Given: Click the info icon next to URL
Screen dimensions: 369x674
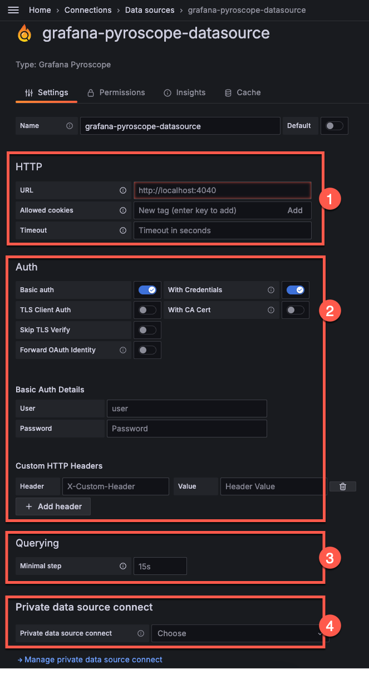Looking at the screenshot, I should coord(122,190).
